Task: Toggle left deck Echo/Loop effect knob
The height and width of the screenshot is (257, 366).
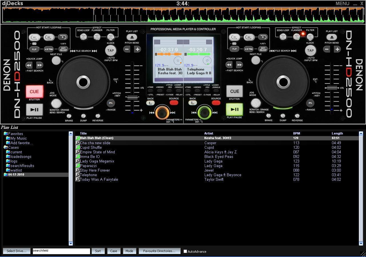Action: [83, 37]
